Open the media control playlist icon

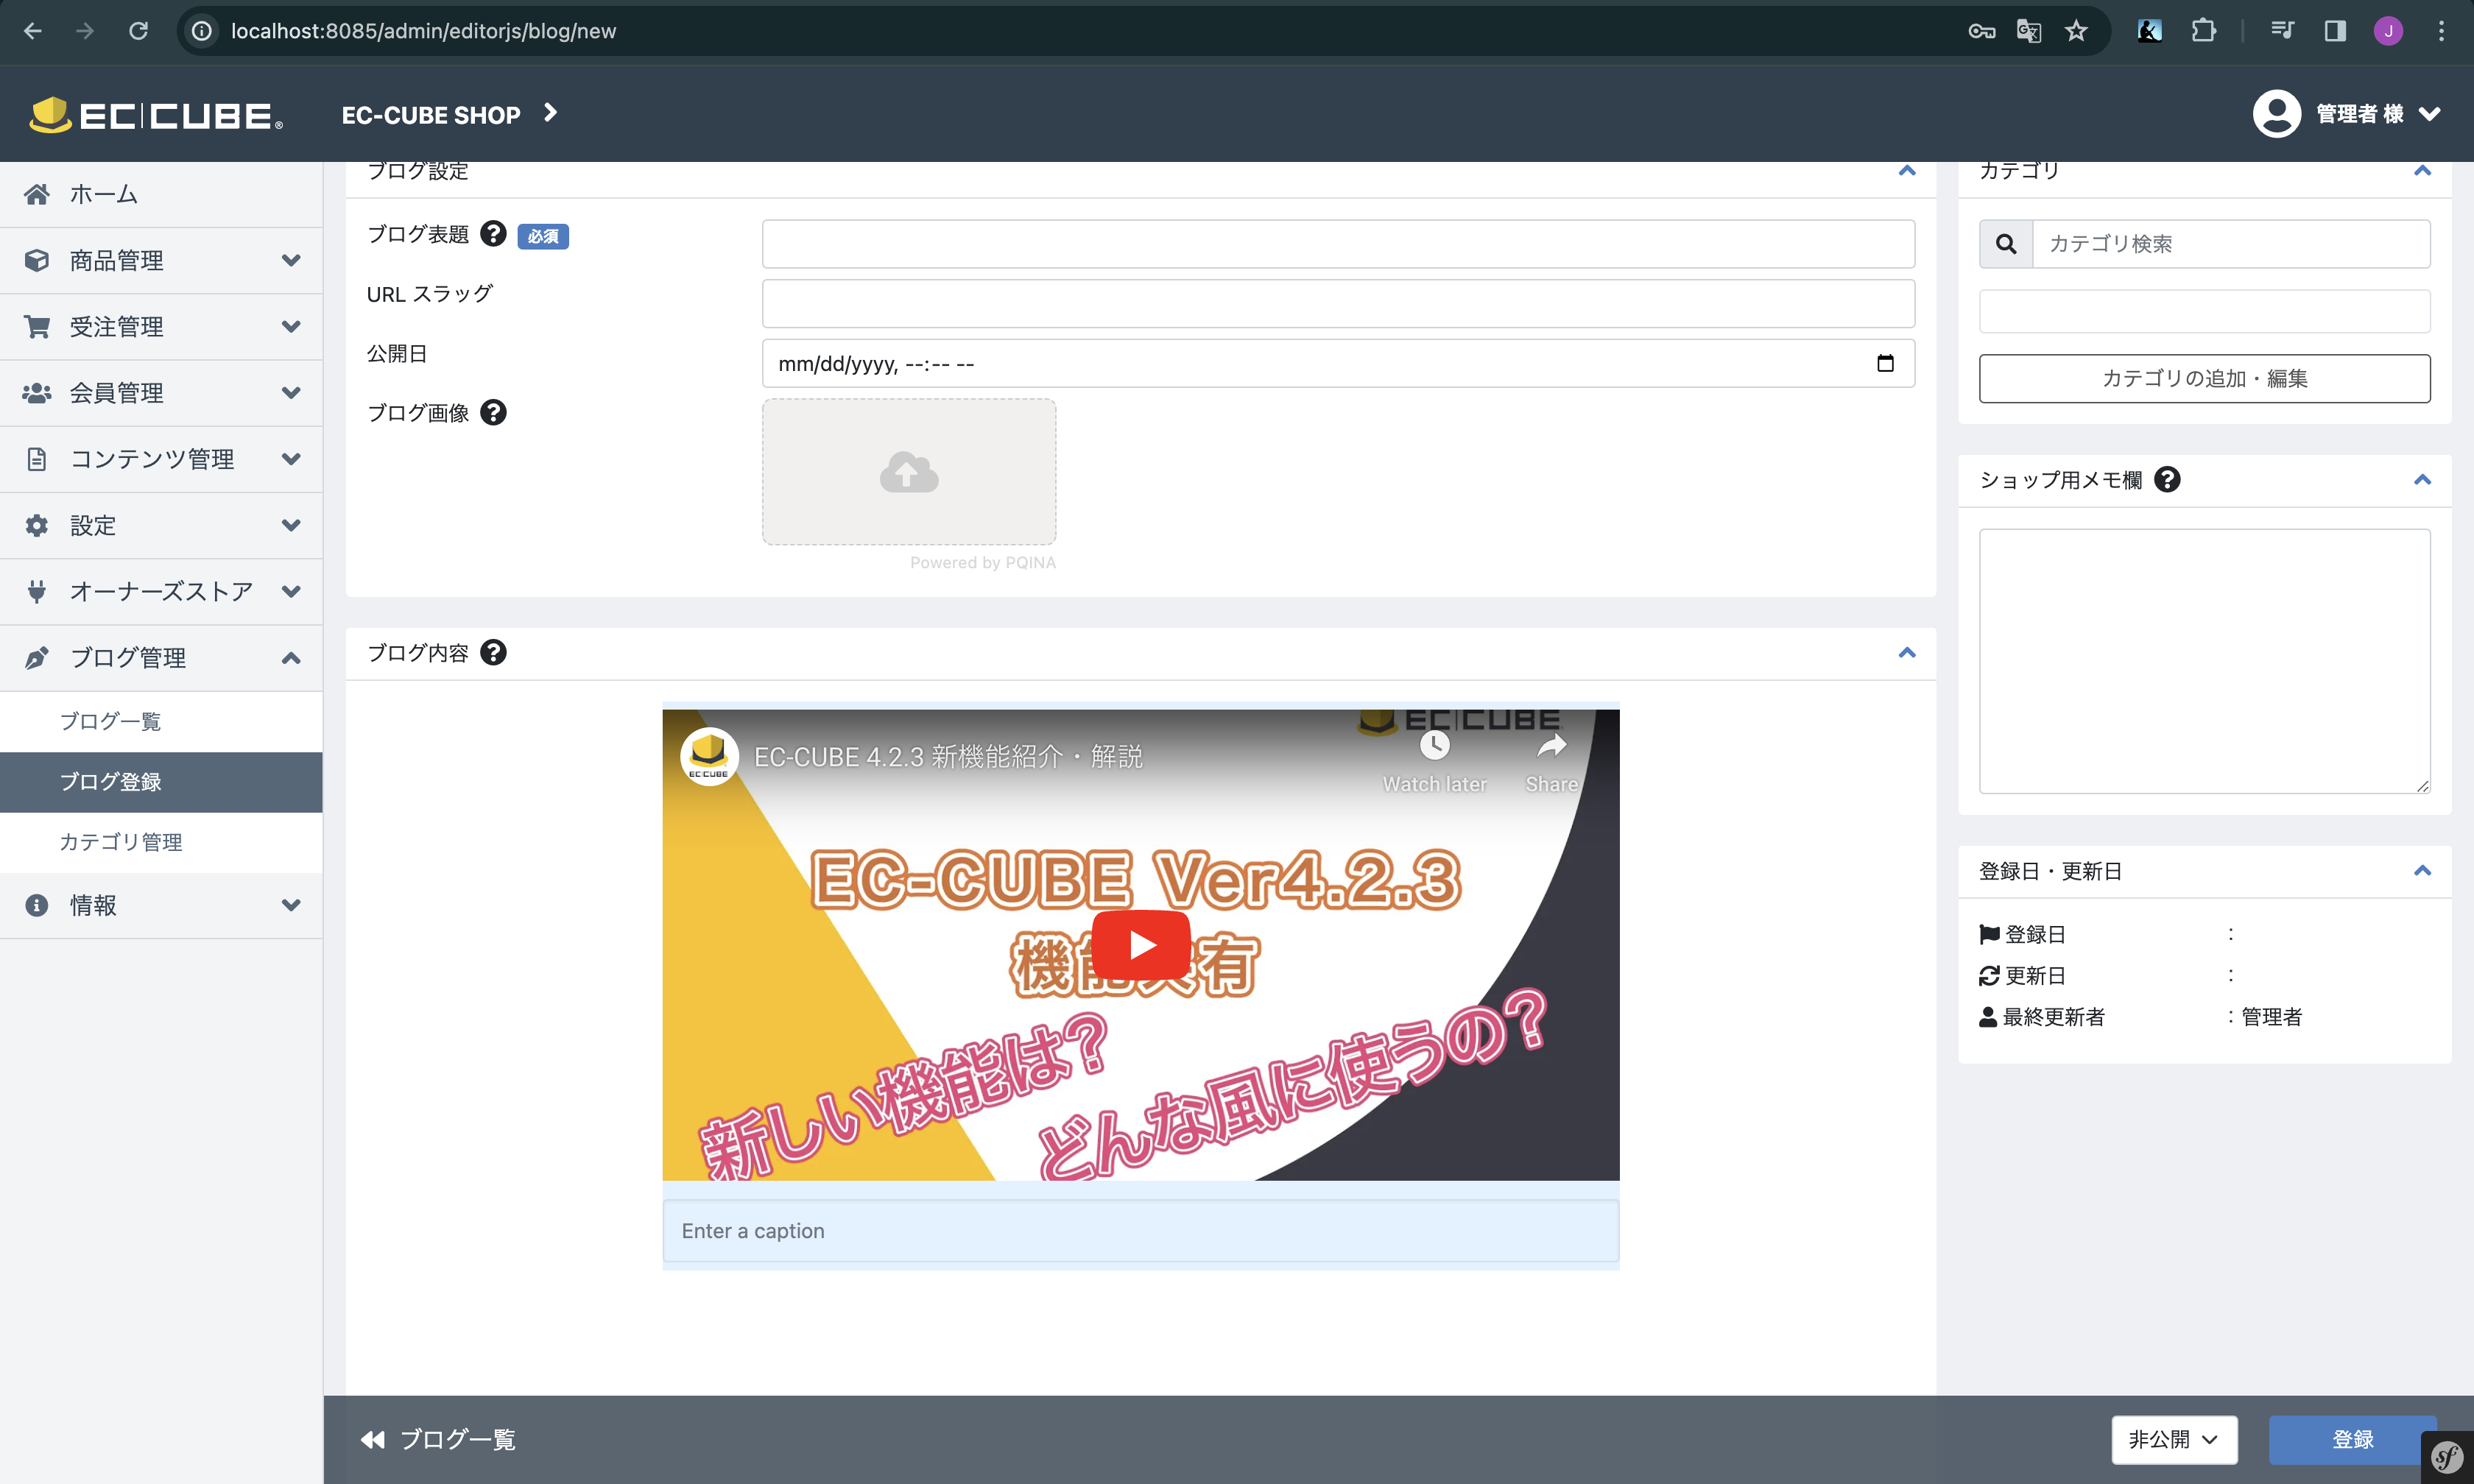[x=2281, y=31]
